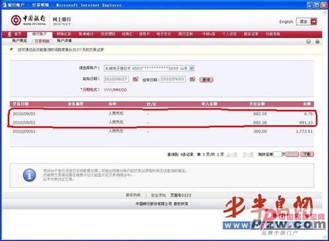Open the start date calendar picker icon
Screen dimensions: 329x241
coord(136,79)
